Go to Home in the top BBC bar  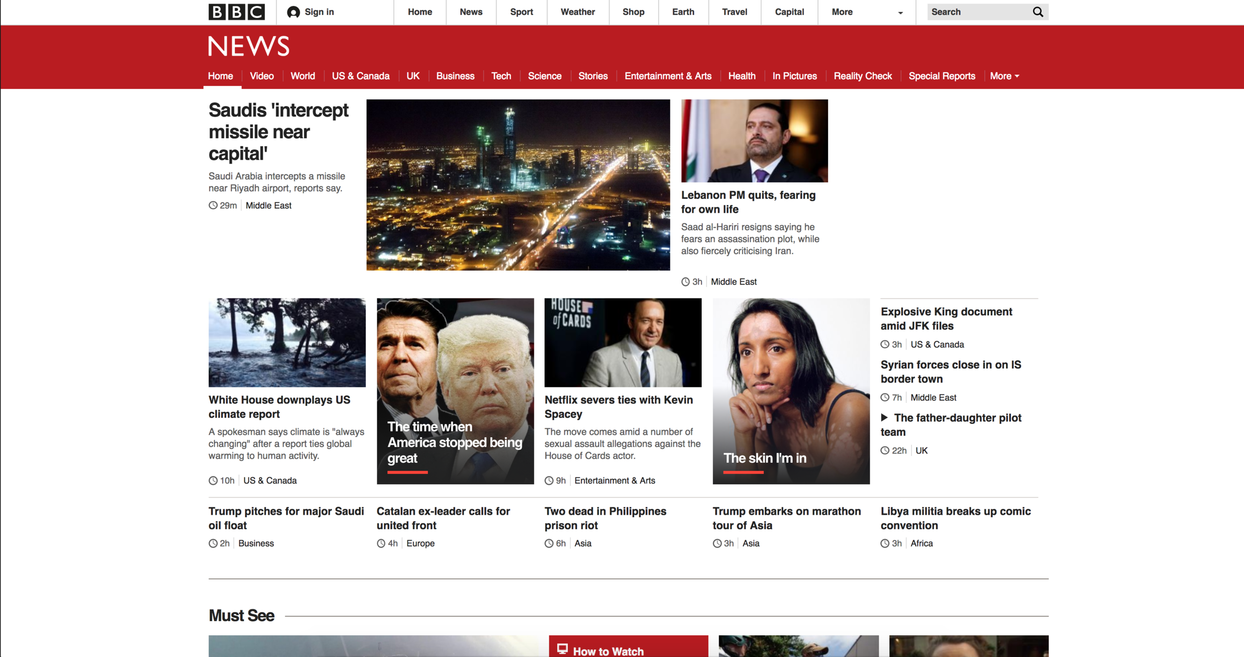click(420, 12)
